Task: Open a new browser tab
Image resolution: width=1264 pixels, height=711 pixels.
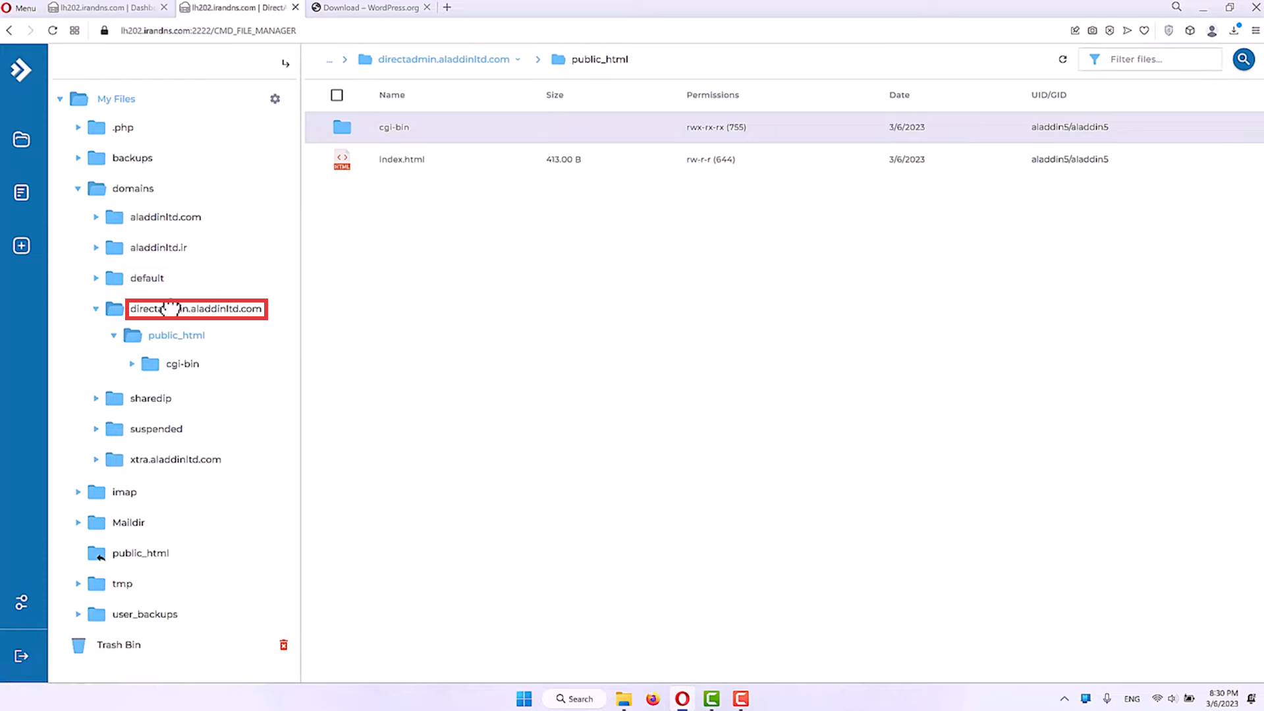Action: tap(447, 7)
